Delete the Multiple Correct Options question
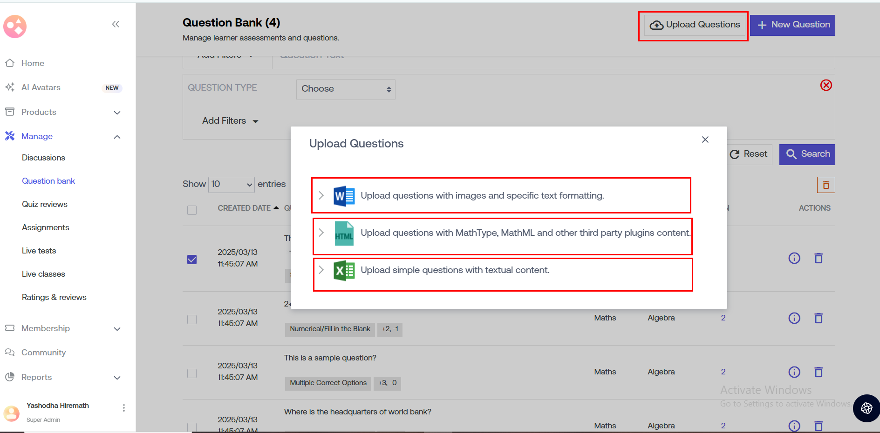880x433 pixels. pos(818,372)
